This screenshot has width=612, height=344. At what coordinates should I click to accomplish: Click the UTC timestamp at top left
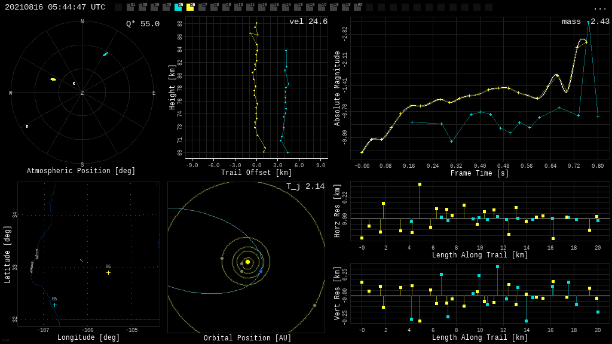tap(55, 7)
